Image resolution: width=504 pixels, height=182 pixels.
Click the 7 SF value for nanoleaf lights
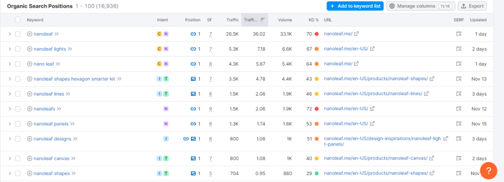(x=210, y=49)
